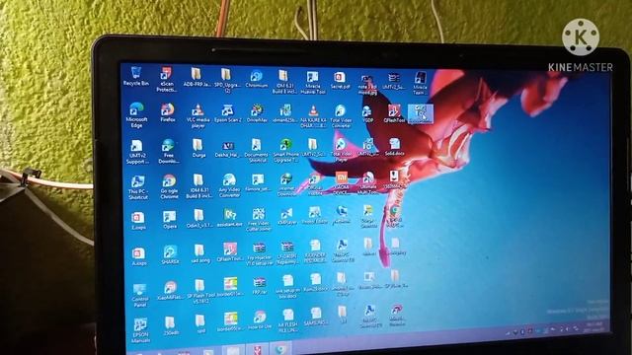The image size is (632, 355).
Task: Launch the SHAREit shortcut
Action: coord(170,255)
